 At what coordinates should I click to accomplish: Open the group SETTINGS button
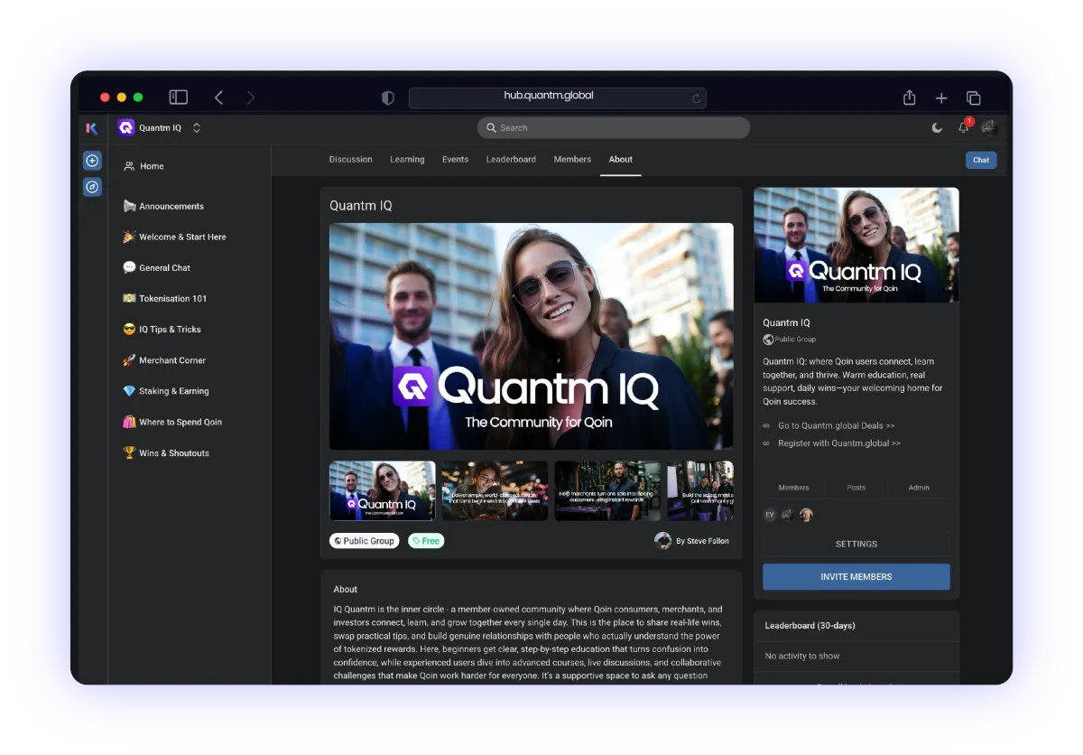click(856, 544)
